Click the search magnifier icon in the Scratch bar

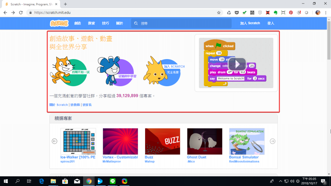(x=136, y=23)
